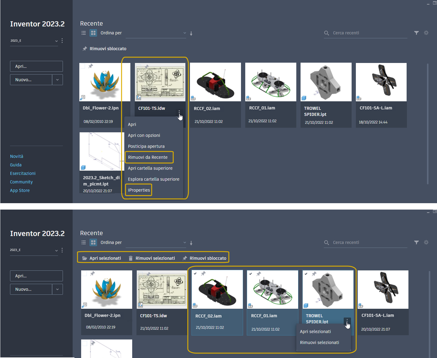Uncheck the RCCF_01.iam selection checkbox, lower window
Image resolution: width=437 pixels, height=358 pixels.
pyautogui.click(x=250, y=274)
